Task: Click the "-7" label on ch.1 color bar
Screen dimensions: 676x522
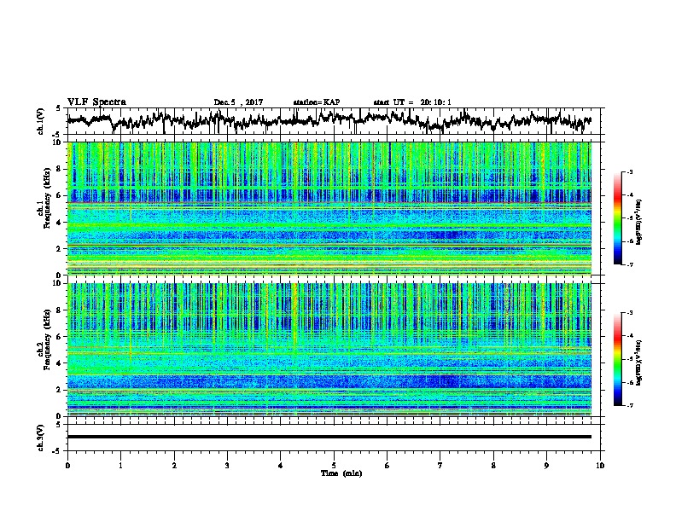Action: 630,264
